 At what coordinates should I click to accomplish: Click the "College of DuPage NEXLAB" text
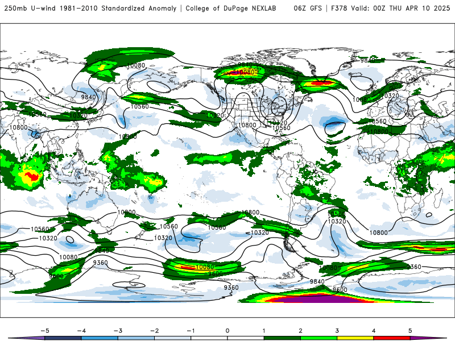click(231, 8)
